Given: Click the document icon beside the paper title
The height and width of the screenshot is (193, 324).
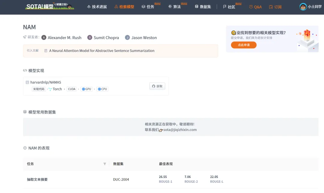Looking at the screenshot, I should [46, 51].
